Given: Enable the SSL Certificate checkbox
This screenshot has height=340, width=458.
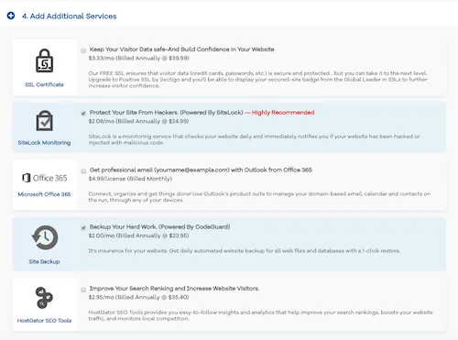Looking at the screenshot, I should [83, 50].
